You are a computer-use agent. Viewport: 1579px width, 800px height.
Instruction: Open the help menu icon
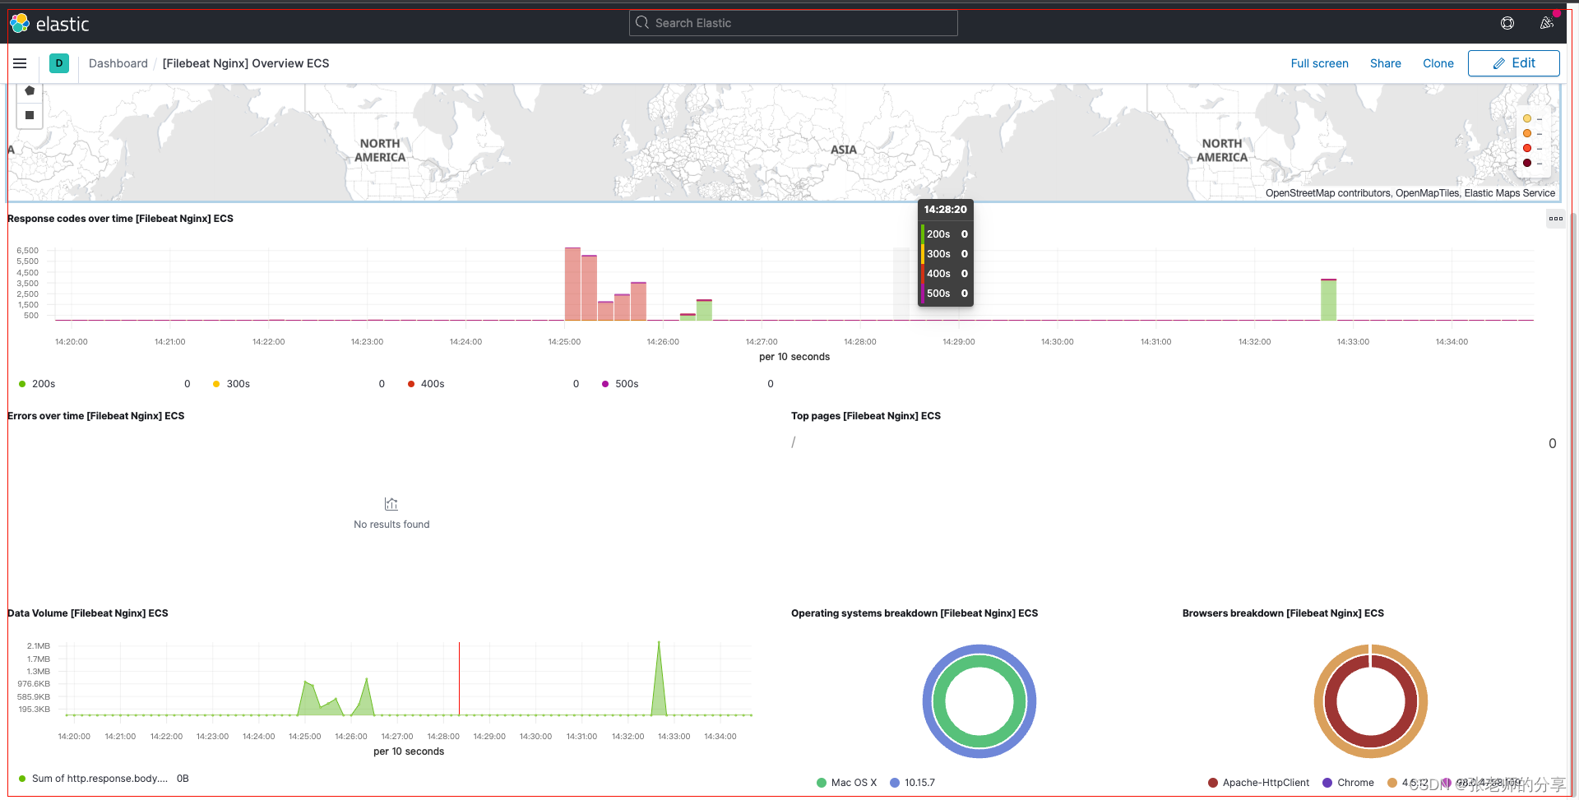(x=1507, y=23)
